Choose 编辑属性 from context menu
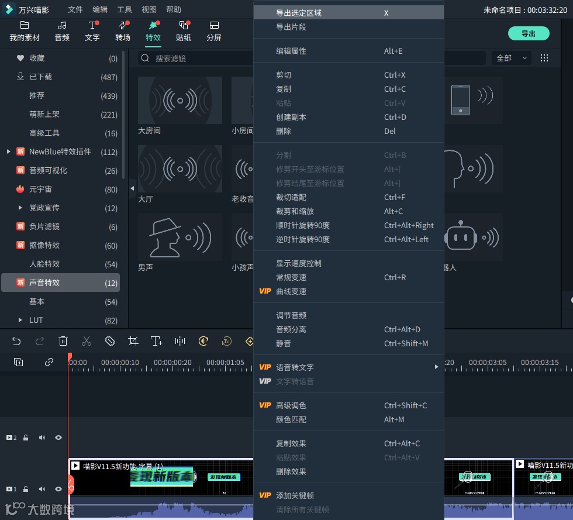The height and width of the screenshot is (520, 573). tap(348, 51)
